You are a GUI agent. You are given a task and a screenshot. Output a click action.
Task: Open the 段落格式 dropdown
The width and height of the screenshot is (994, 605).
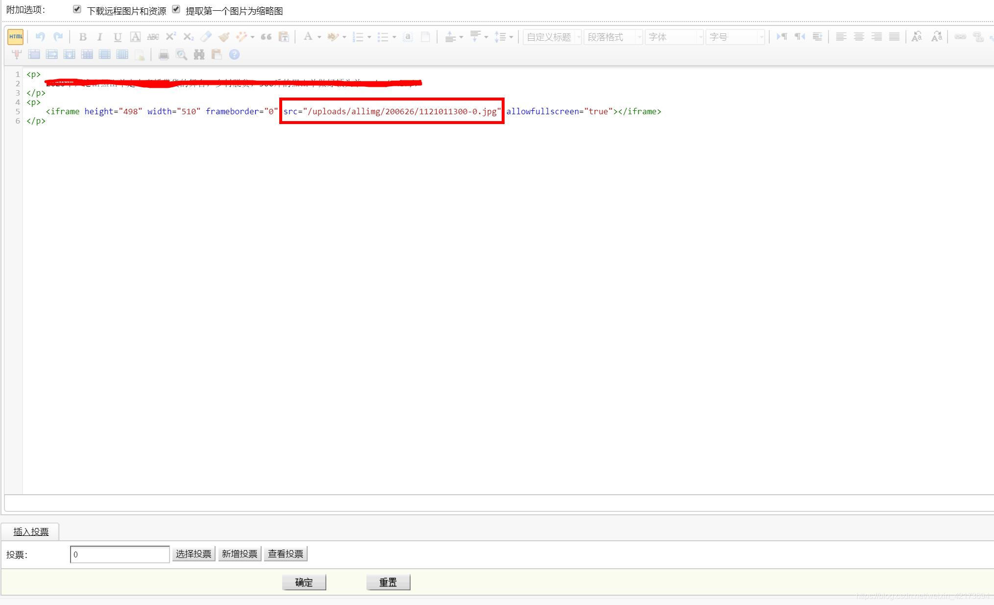point(612,37)
